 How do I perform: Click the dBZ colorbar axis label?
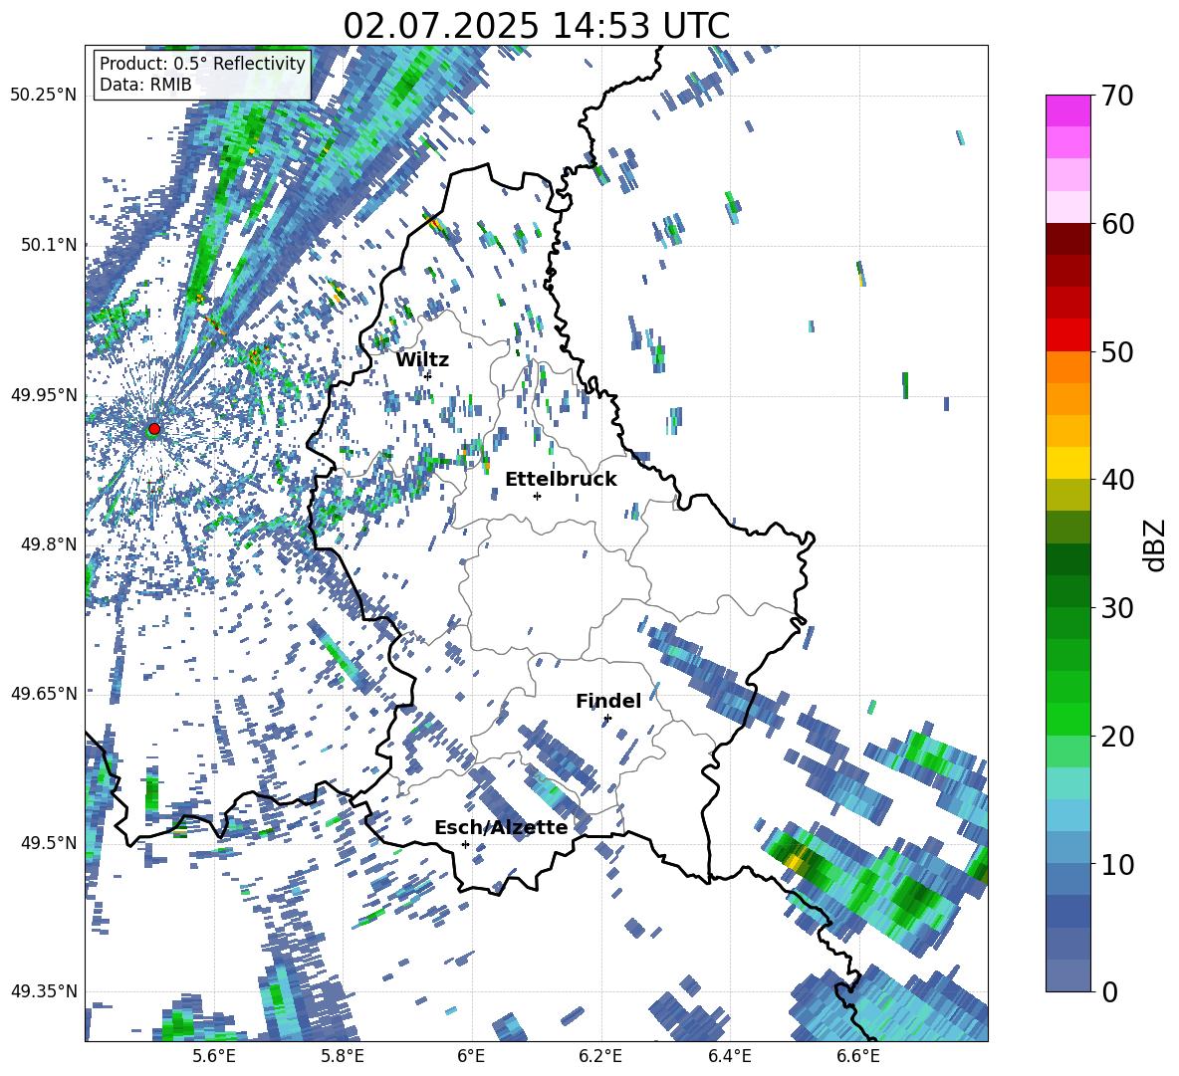coord(1156,544)
